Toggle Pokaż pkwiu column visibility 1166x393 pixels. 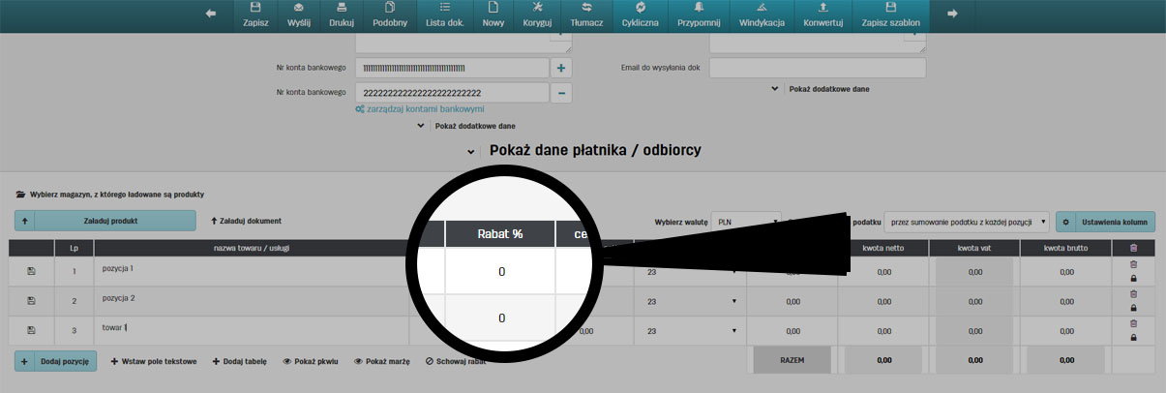(x=310, y=361)
